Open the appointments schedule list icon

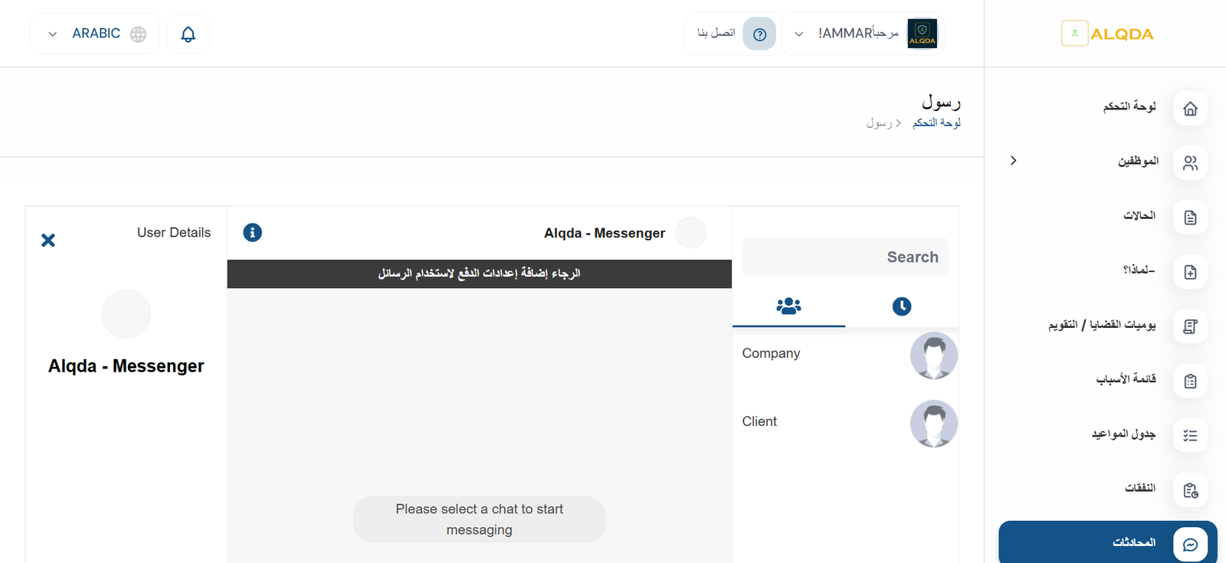point(1190,435)
